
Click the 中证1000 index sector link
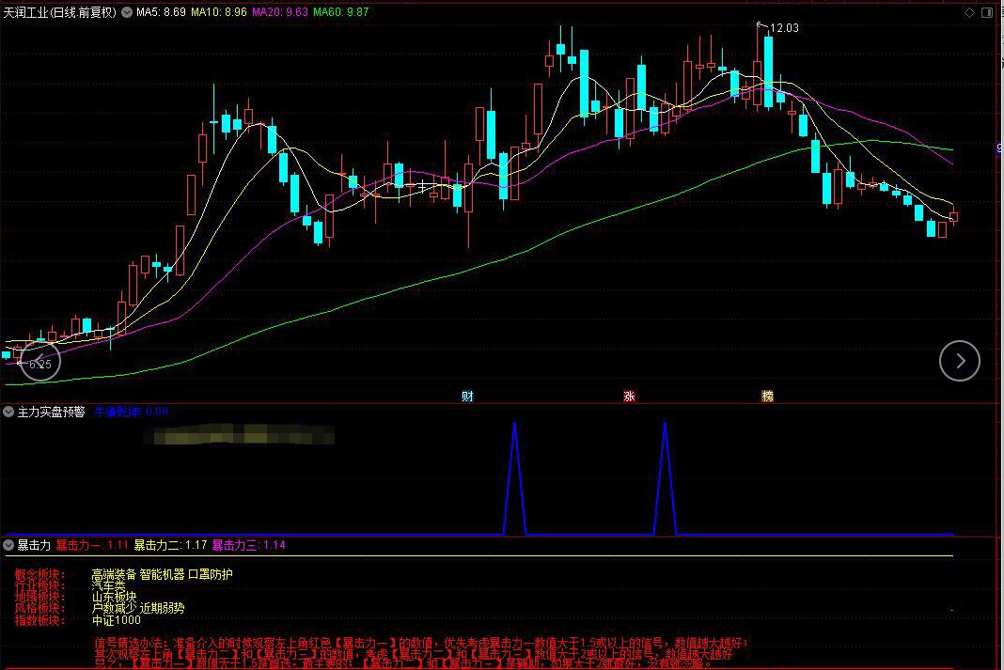click(x=116, y=620)
